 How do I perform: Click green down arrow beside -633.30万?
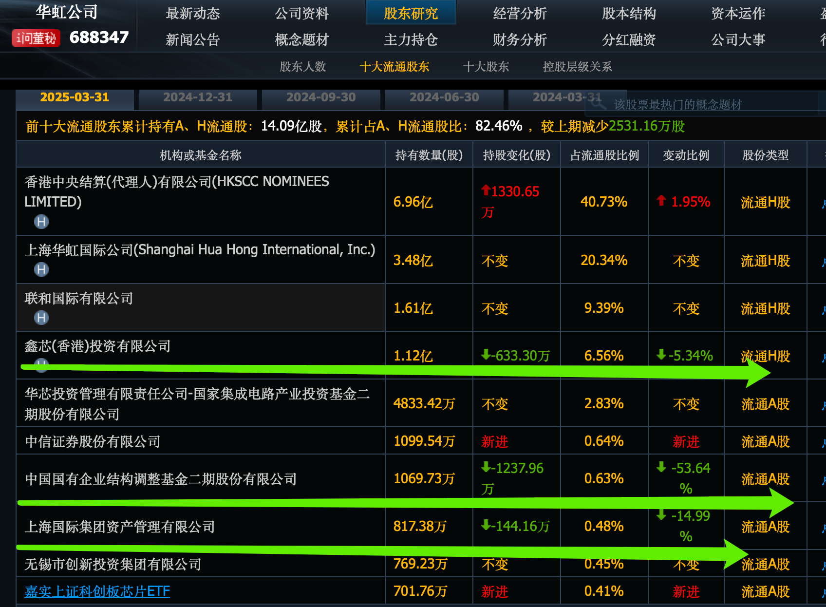pyautogui.click(x=486, y=355)
